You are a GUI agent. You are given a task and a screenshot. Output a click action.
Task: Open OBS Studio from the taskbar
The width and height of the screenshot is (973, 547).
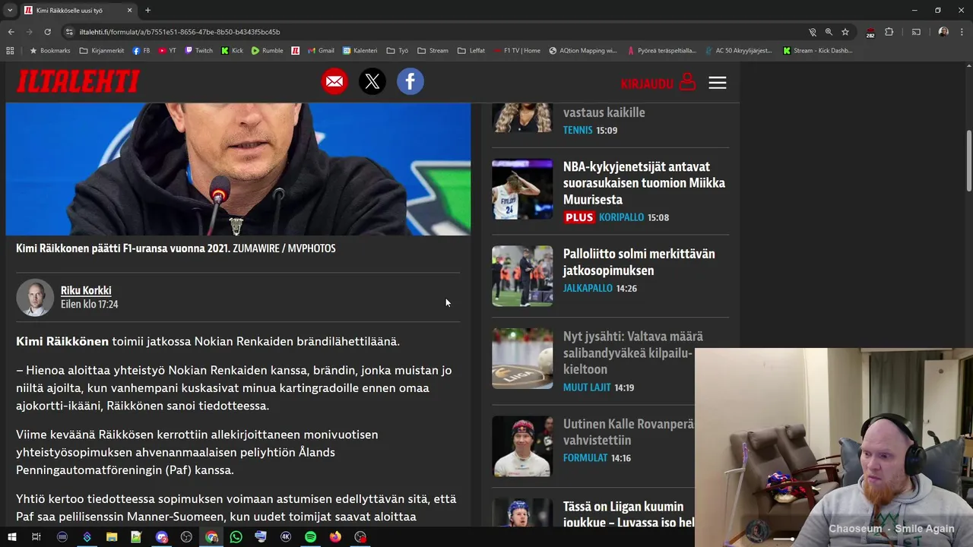pyautogui.click(x=186, y=537)
